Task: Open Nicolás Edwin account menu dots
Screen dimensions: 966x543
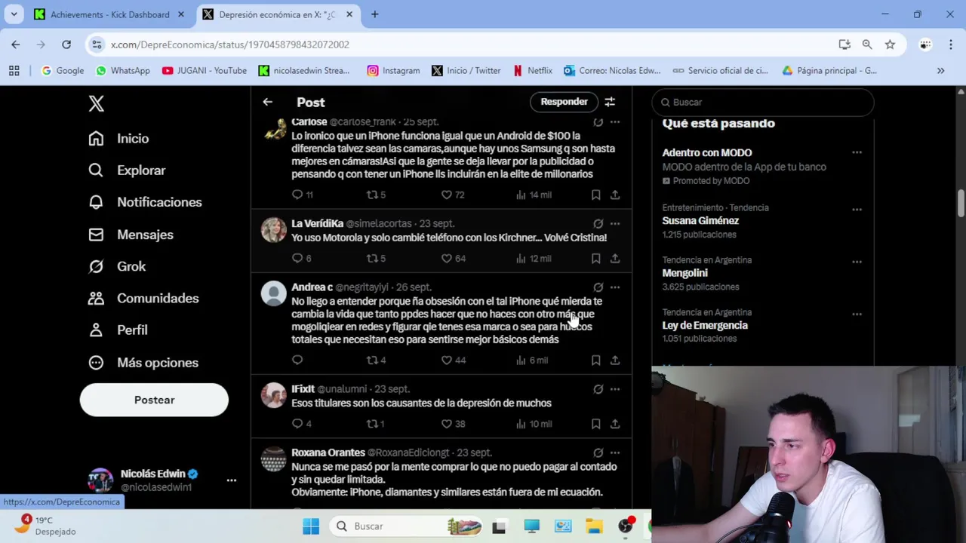Action: [x=232, y=480]
